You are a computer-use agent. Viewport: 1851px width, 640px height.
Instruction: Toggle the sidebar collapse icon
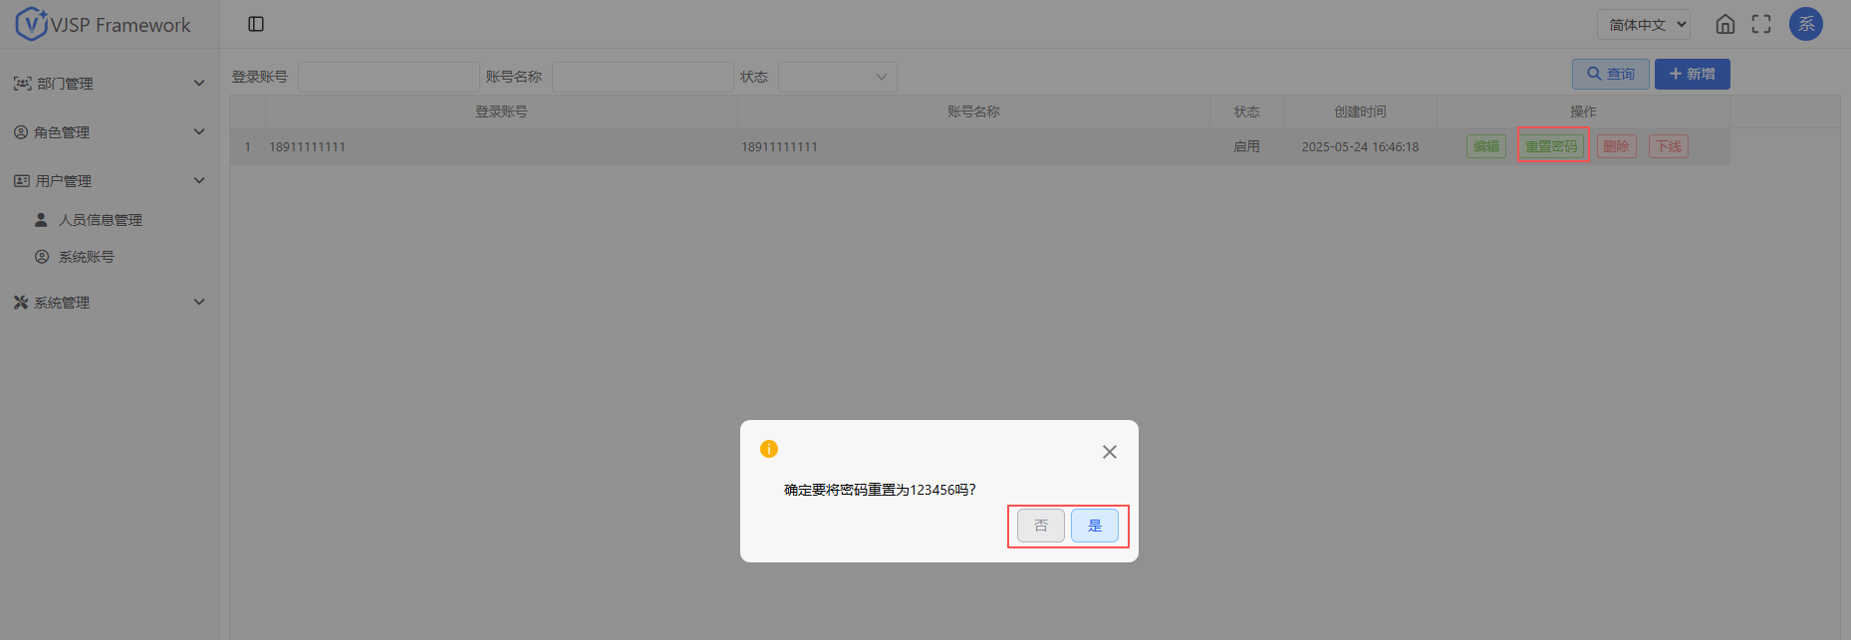(256, 24)
